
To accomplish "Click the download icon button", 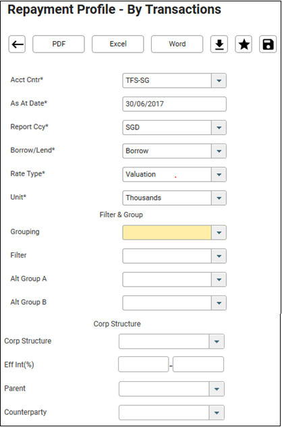I will [x=219, y=44].
